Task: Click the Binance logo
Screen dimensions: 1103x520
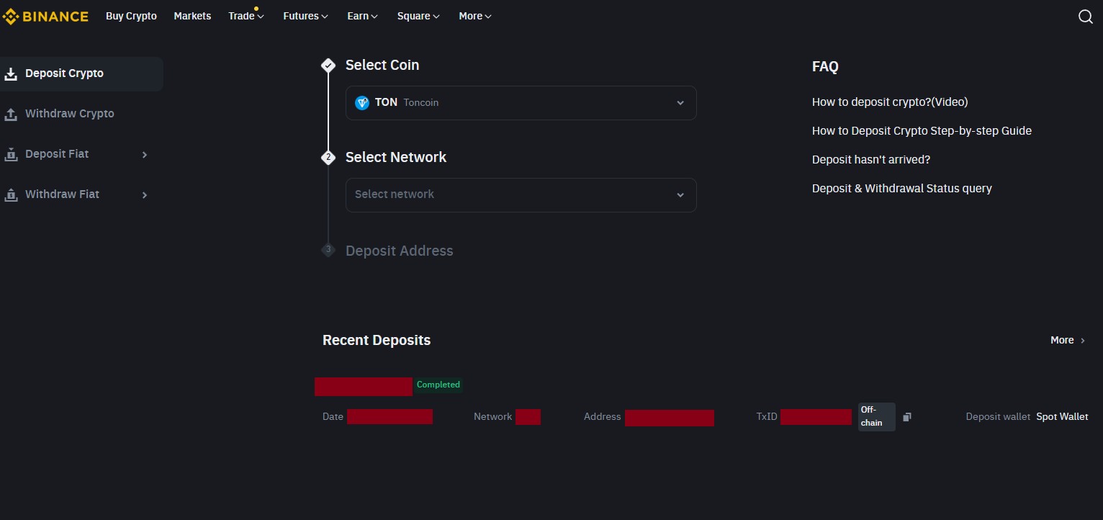Action: tap(45, 16)
